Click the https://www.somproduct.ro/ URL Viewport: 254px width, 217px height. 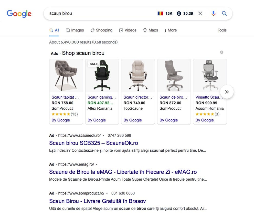(81, 193)
